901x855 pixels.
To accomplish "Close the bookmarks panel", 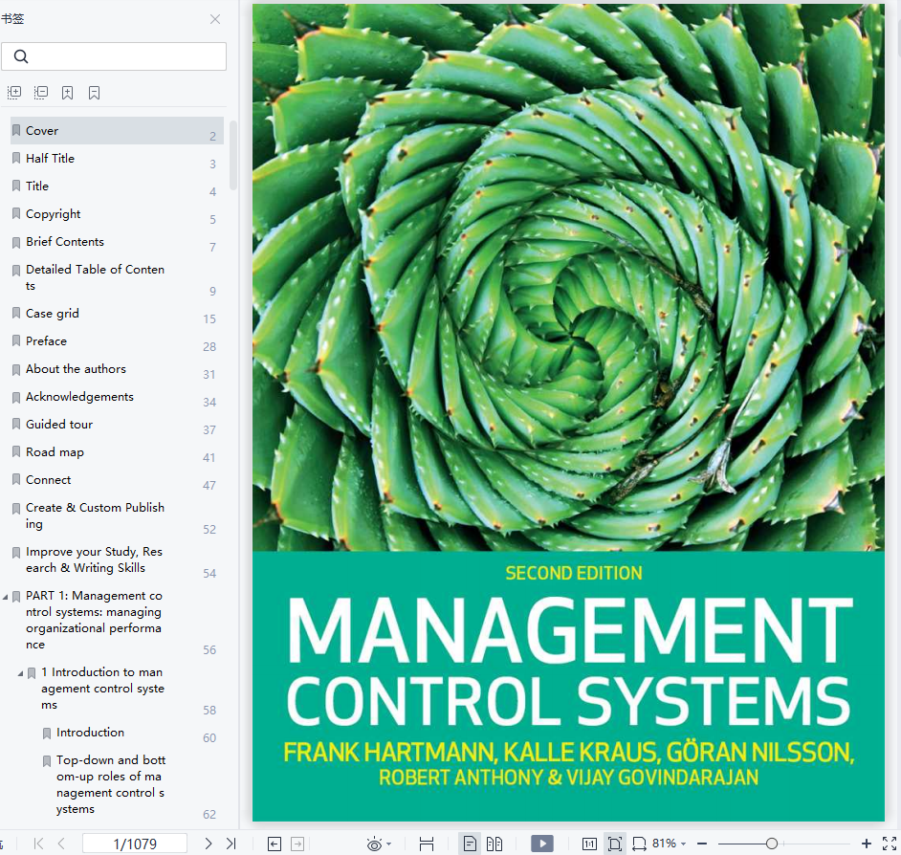I will (215, 19).
